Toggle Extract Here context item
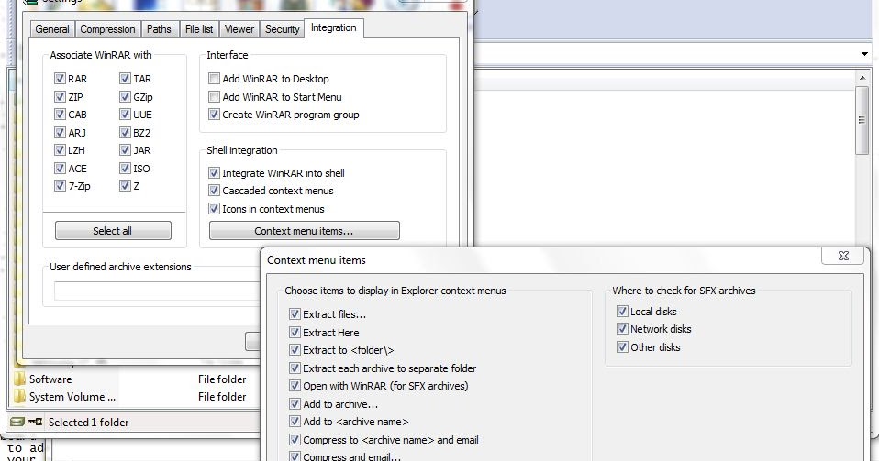This screenshot has width=879, height=461. tap(295, 332)
